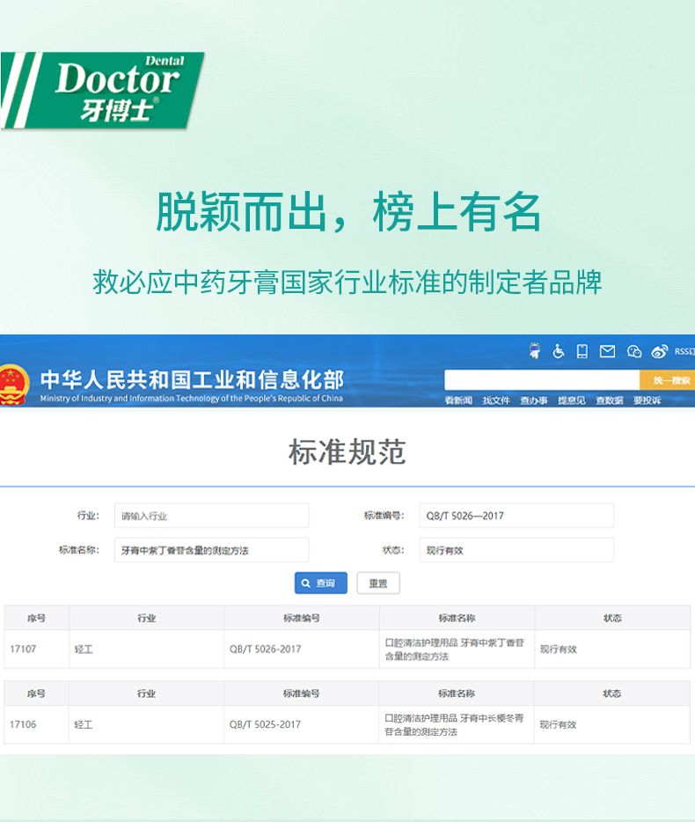Click the 标准编号 field with QB/T 5026—2017
695x822 pixels.
[516, 516]
